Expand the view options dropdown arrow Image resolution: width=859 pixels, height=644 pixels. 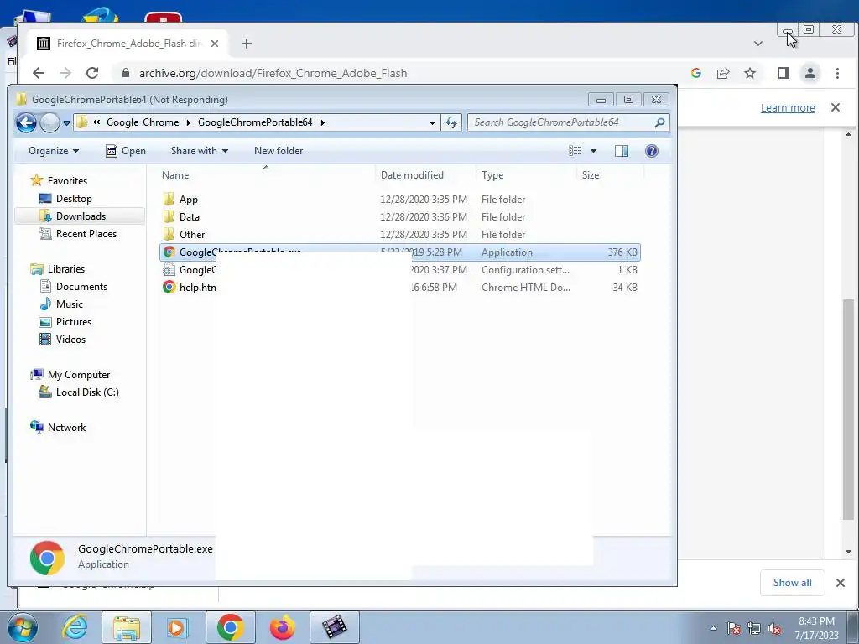click(593, 151)
